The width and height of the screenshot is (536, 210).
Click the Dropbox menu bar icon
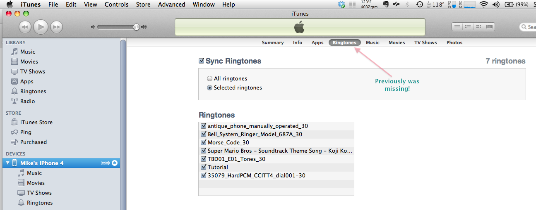[x=341, y=5]
